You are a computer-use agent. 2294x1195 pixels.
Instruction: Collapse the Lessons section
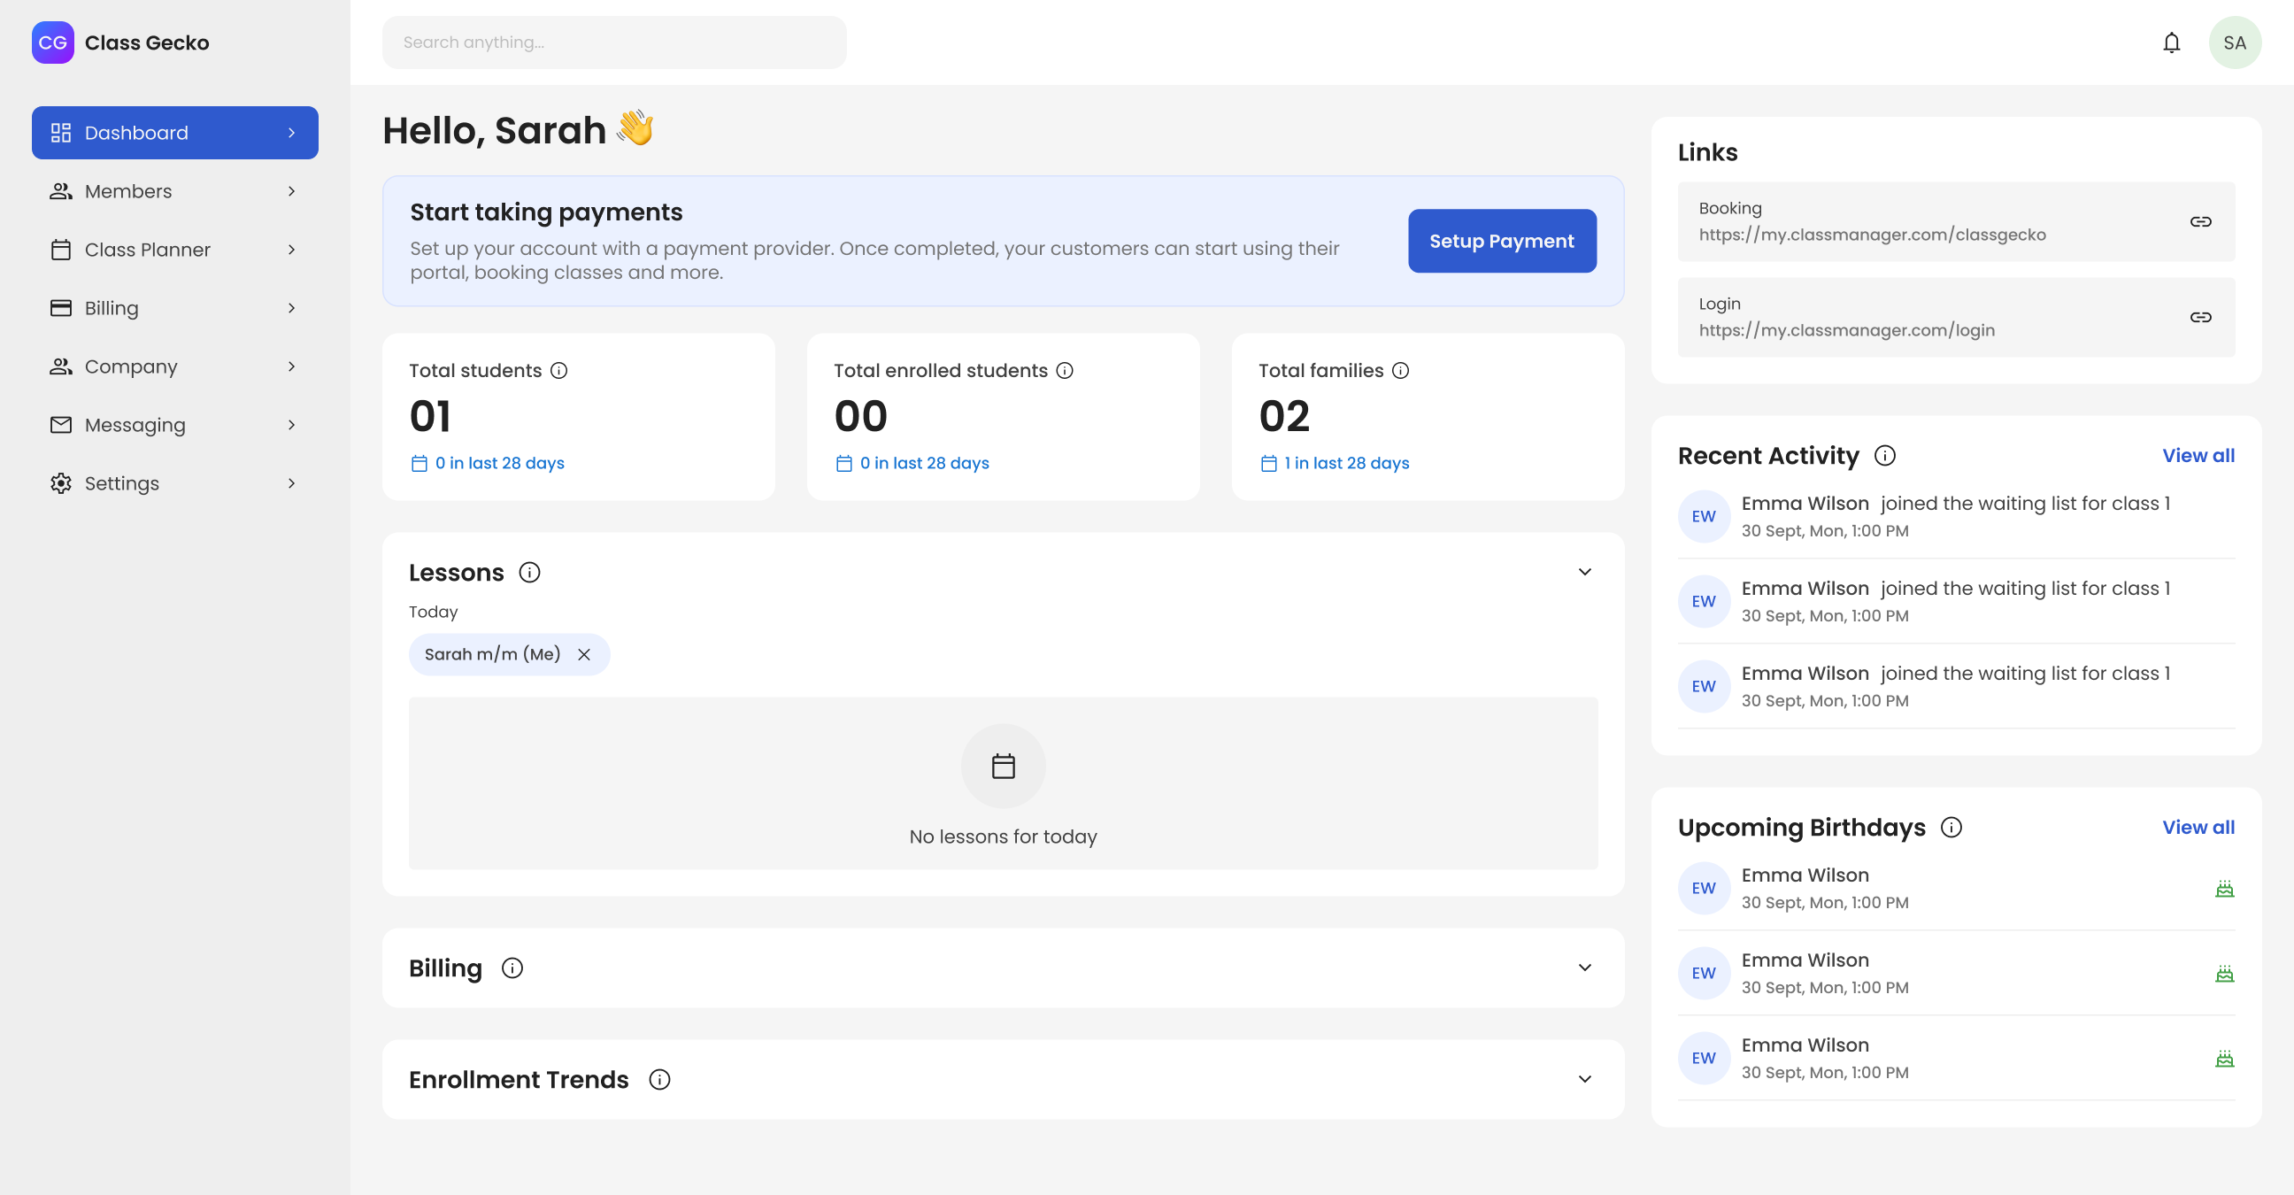(1584, 572)
